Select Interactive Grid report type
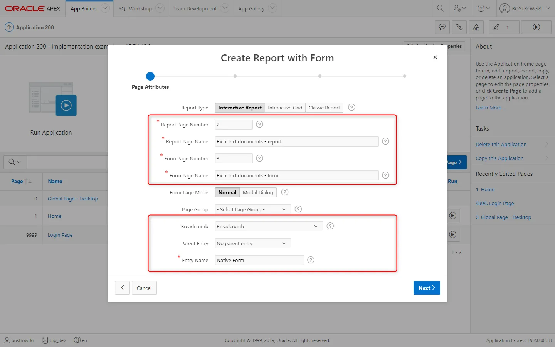 click(x=285, y=108)
